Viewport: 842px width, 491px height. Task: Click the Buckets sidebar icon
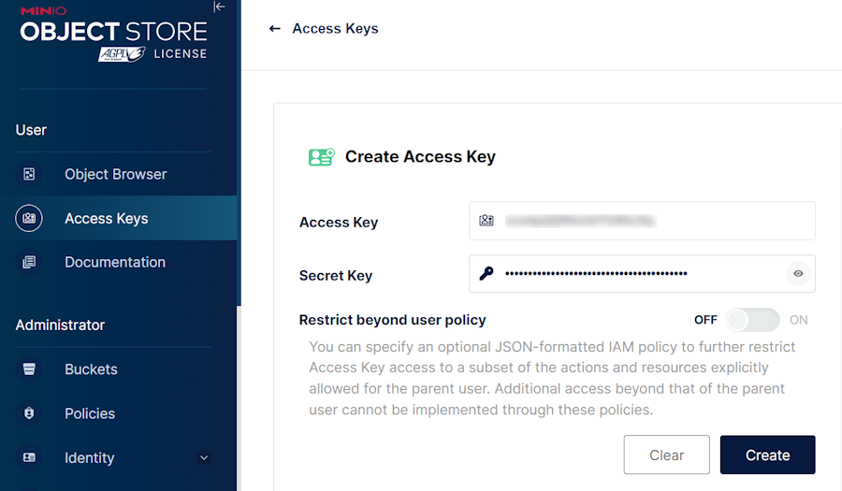point(29,369)
